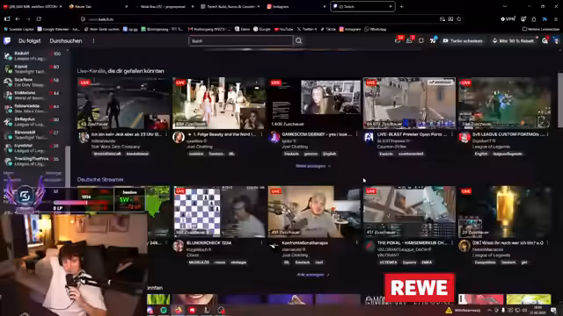Click the browser reload icon
The width and height of the screenshot is (563, 316).
pos(39,19)
